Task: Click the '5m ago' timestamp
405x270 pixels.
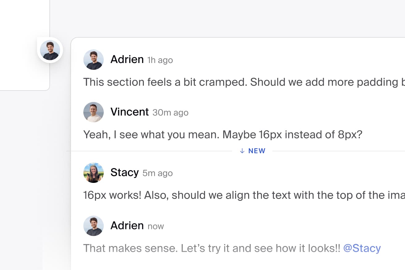Action: (x=157, y=173)
